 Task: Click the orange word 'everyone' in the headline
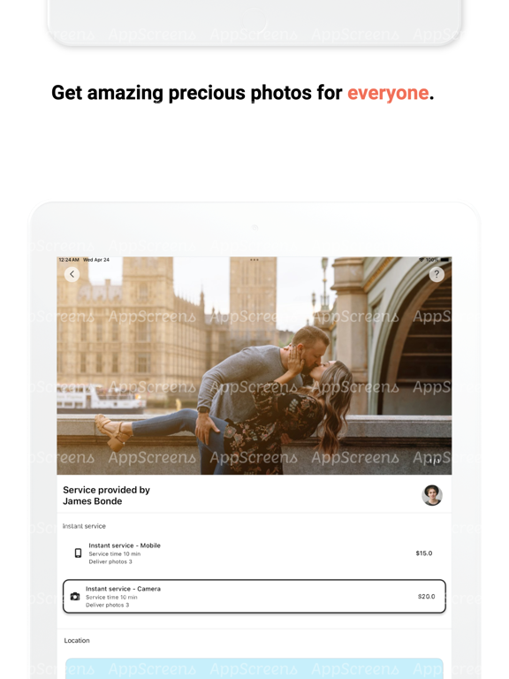click(388, 93)
